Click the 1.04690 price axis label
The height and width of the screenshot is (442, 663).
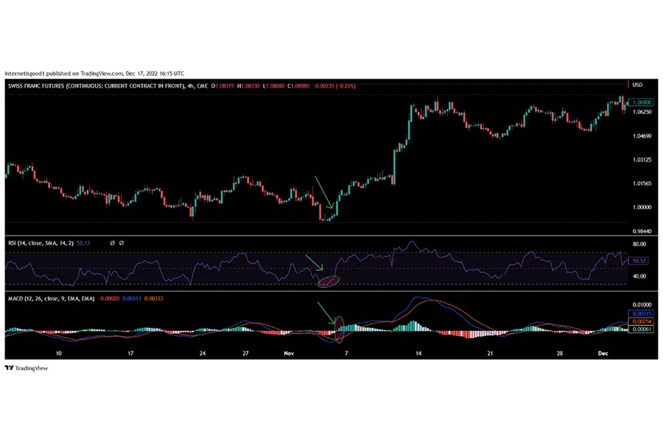(x=642, y=136)
